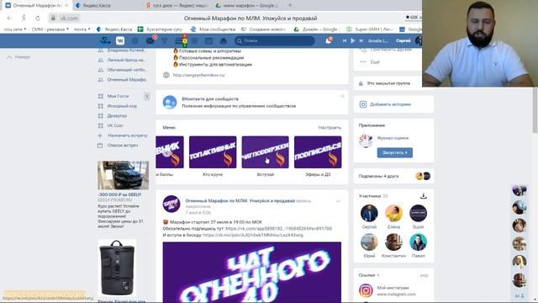Viewport: 538px width, 303px height.
Task: Open the Подписаны 4 друга block
Action: pyautogui.click(x=394, y=176)
